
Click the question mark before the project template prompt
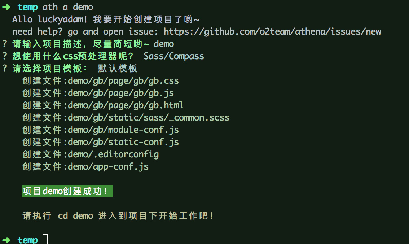[x=4, y=69]
